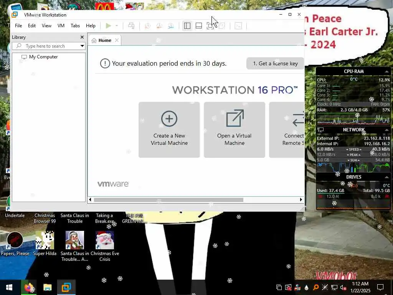Click the Enter Full Screen toolbar icon

pos(210,26)
